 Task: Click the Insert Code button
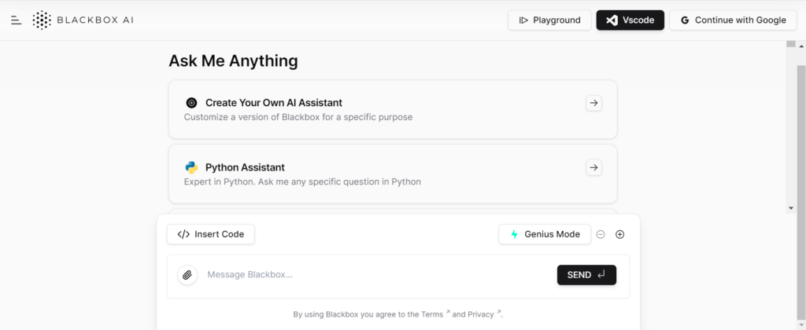pyautogui.click(x=211, y=235)
